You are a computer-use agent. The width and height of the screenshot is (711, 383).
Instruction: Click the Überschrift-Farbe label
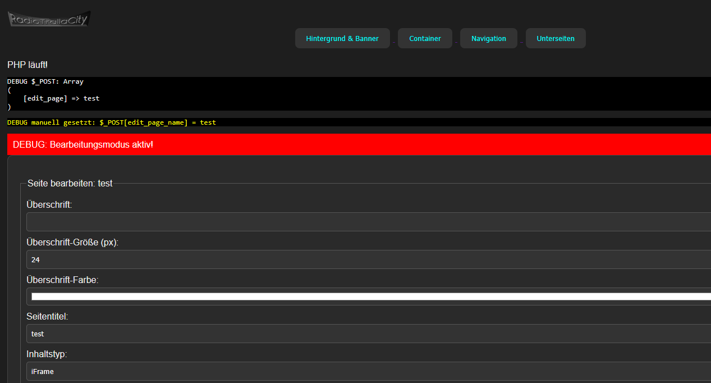pos(63,280)
